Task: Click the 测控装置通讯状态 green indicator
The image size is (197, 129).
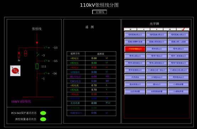Action: point(43,119)
